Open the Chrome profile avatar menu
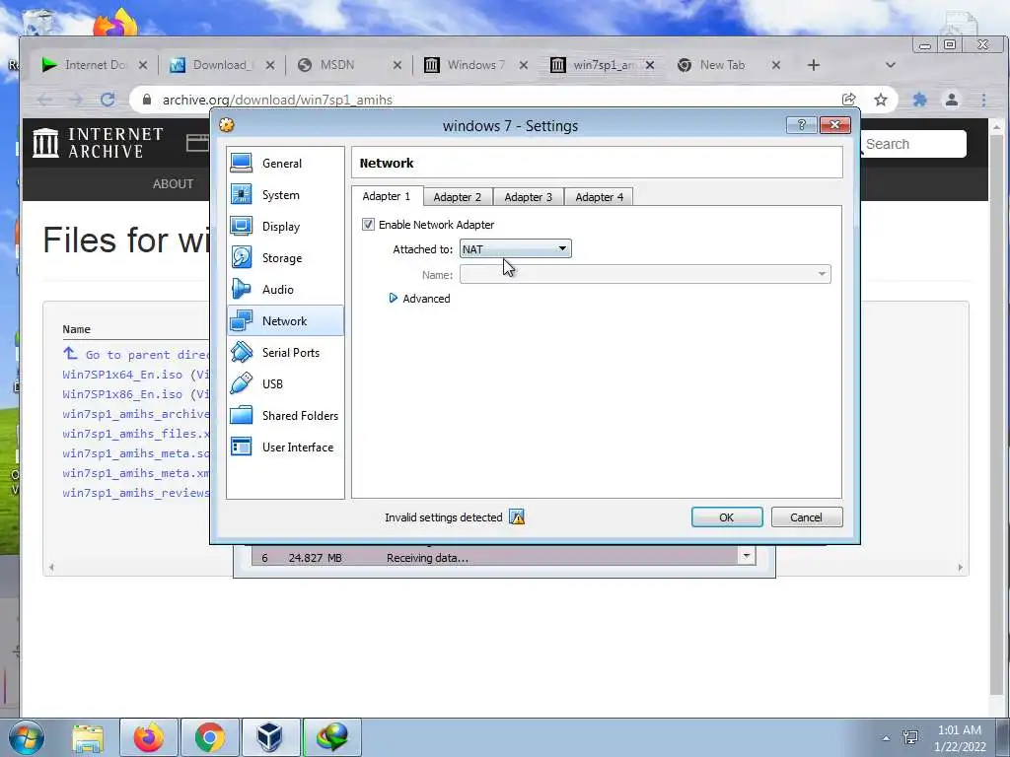The width and height of the screenshot is (1010, 757). pos(952,100)
